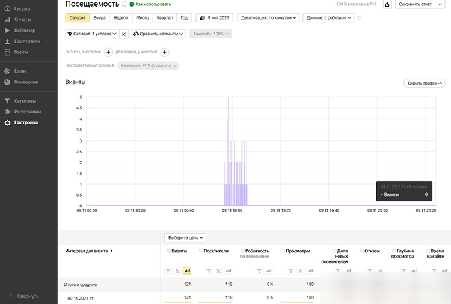Image resolution: width=451 pixels, height=304 pixels.
Task: Add a visit condition with the first plus button
Action: [109, 52]
